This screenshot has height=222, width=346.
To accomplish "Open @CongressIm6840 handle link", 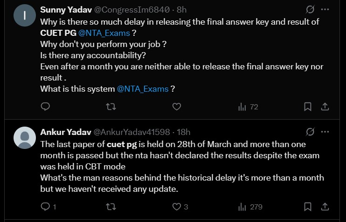I will point(132,9).
